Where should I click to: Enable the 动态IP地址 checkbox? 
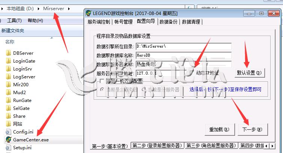(x=192, y=72)
